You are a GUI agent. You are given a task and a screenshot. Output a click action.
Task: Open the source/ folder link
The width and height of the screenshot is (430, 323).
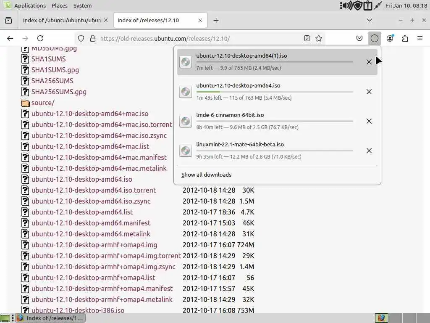43,103
